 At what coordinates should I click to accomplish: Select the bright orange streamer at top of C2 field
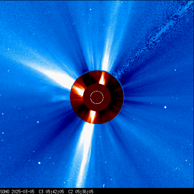pyautogui.click(x=102, y=78)
